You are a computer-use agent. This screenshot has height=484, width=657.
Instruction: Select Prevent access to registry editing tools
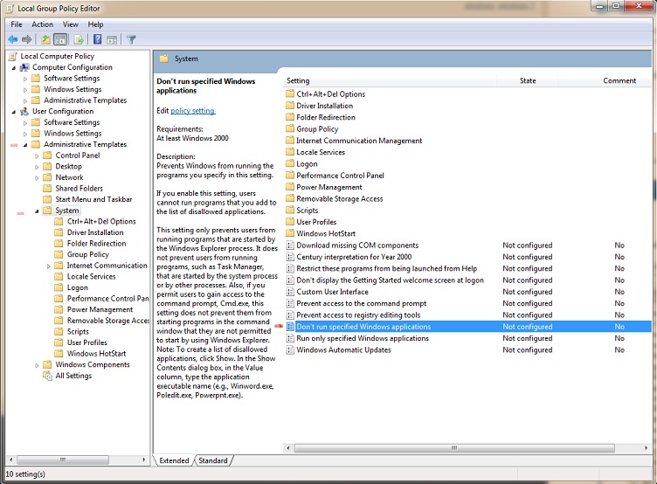coord(358,315)
